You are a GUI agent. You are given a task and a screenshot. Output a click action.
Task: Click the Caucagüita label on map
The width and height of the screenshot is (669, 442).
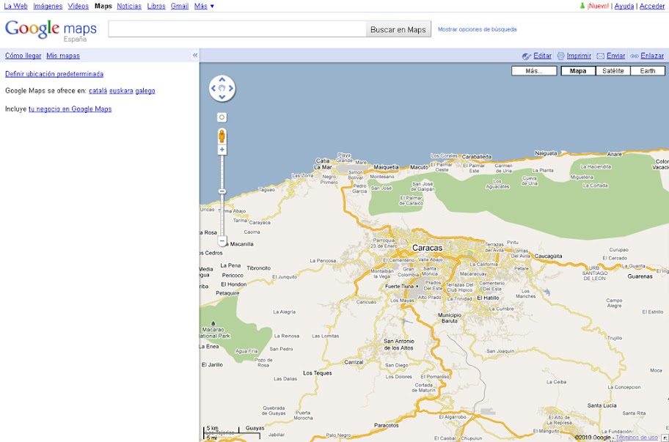(548, 256)
